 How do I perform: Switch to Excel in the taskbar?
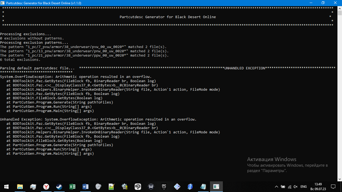click(72, 186)
